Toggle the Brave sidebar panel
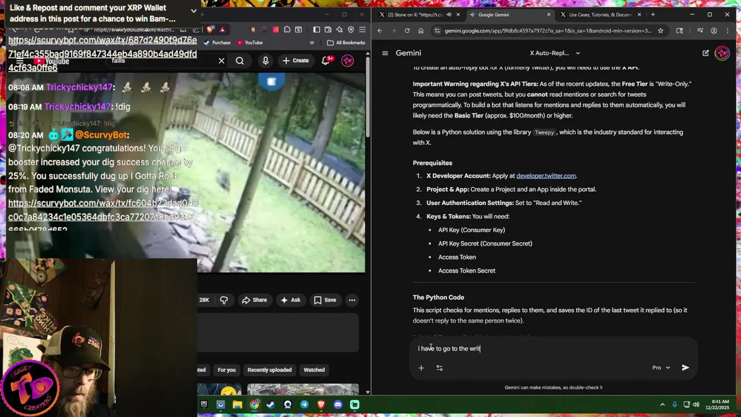This screenshot has width=741, height=417. [x=316, y=30]
